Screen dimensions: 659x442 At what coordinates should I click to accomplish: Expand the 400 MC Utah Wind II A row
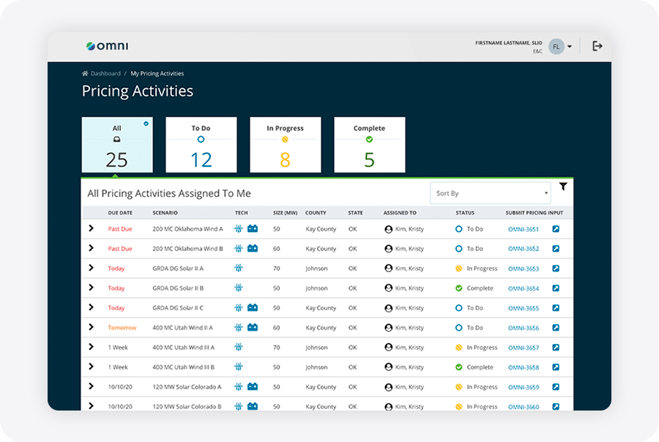tap(91, 327)
